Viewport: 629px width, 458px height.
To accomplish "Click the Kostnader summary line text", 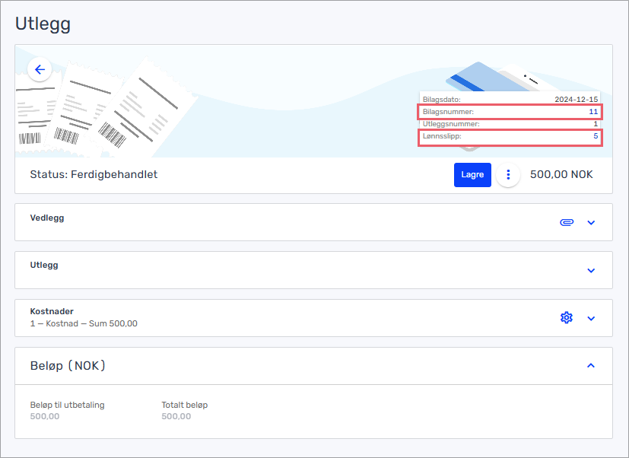I will tap(84, 323).
